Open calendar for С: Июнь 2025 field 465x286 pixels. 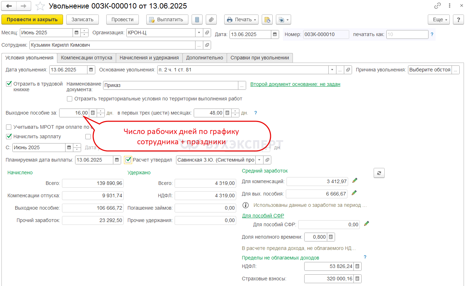click(x=69, y=147)
